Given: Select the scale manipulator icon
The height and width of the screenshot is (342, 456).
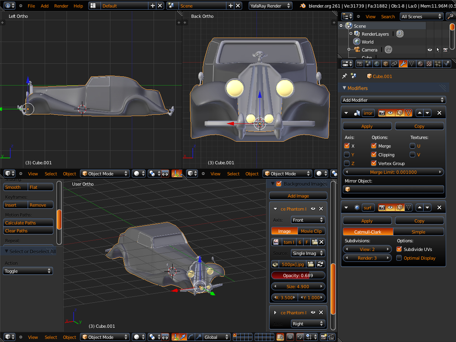Looking at the screenshot, I should (x=199, y=337).
